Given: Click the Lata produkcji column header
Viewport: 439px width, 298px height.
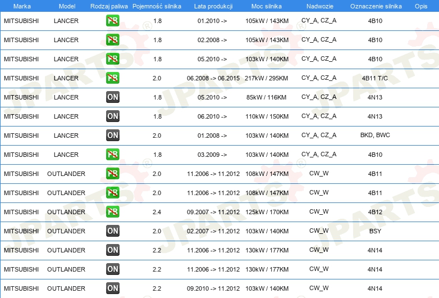Looking at the screenshot, I should tap(213, 6).
